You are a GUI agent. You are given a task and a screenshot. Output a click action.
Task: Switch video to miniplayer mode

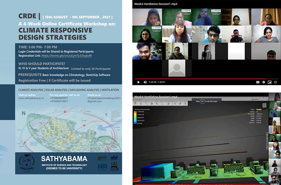coord(270,82)
